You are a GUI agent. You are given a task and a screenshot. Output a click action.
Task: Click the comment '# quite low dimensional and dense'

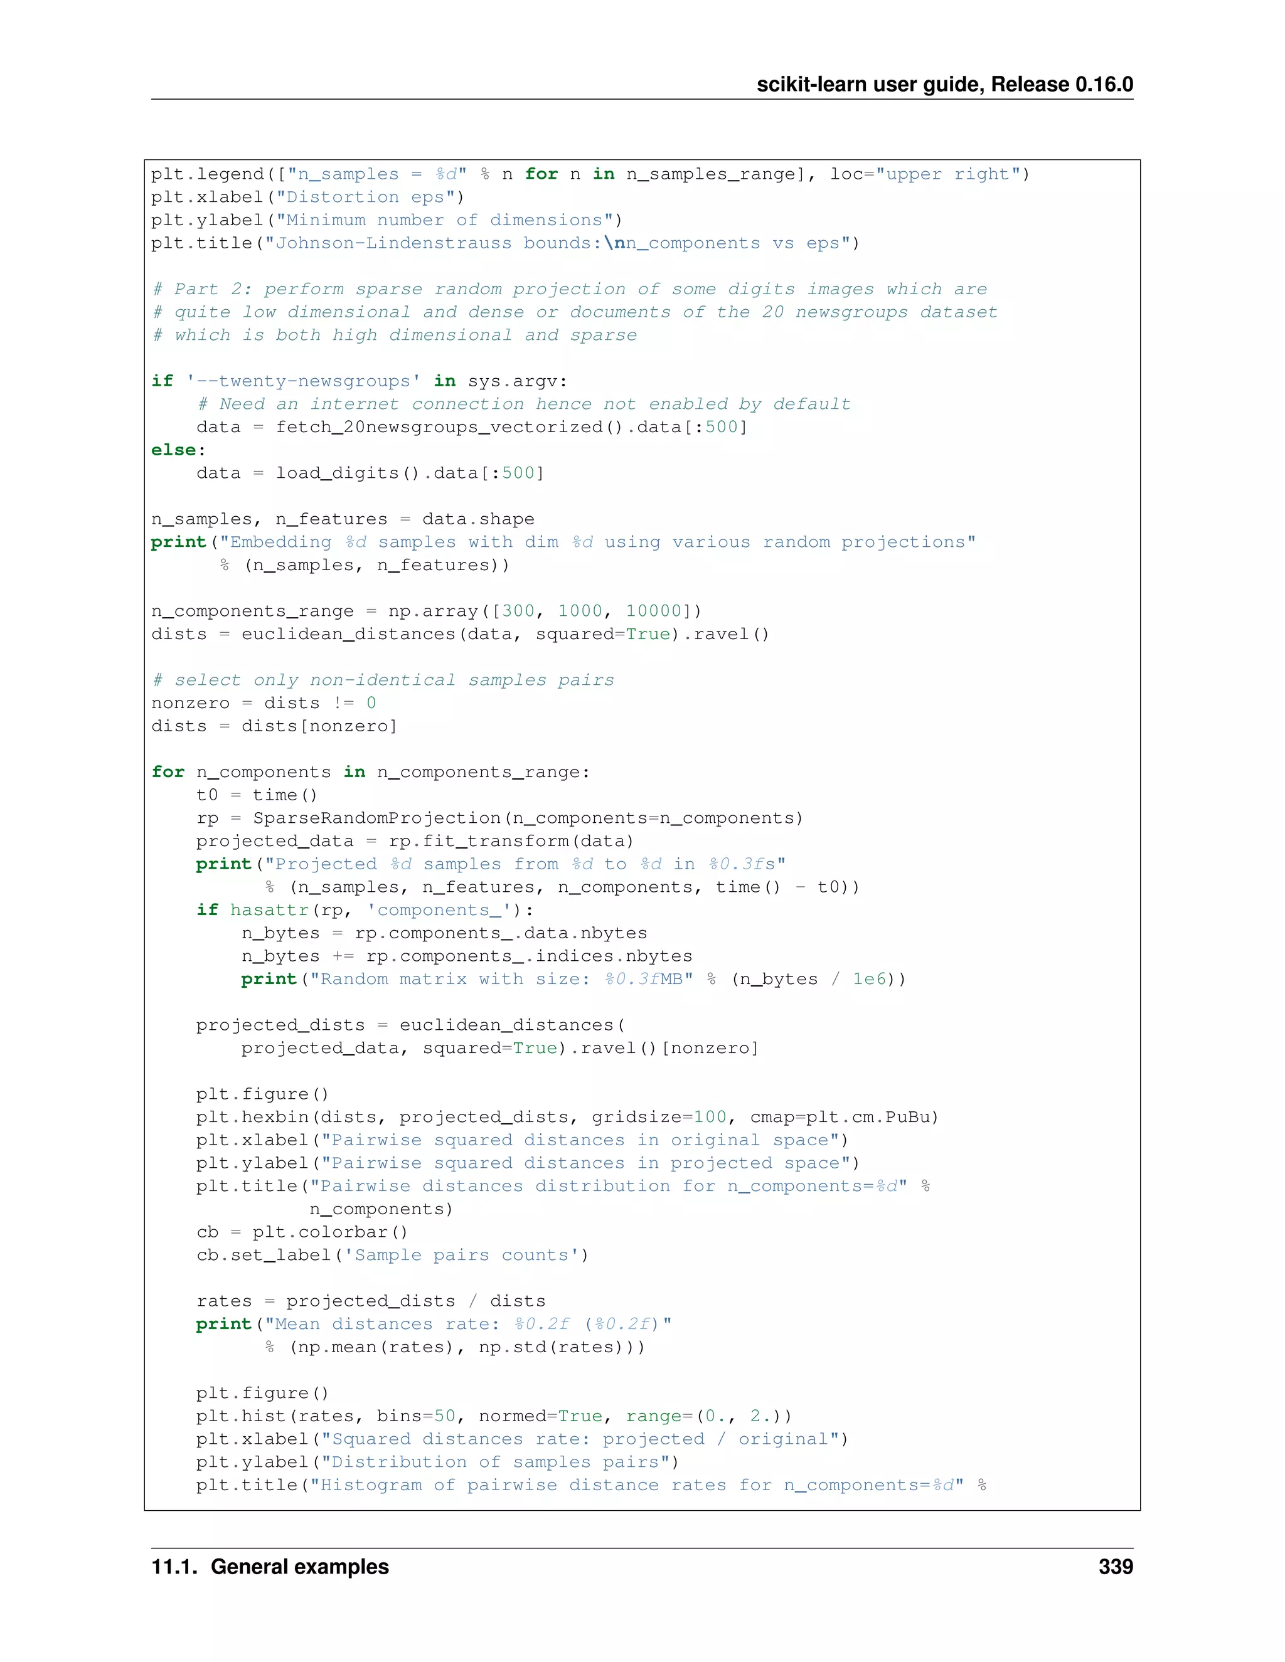point(575,312)
